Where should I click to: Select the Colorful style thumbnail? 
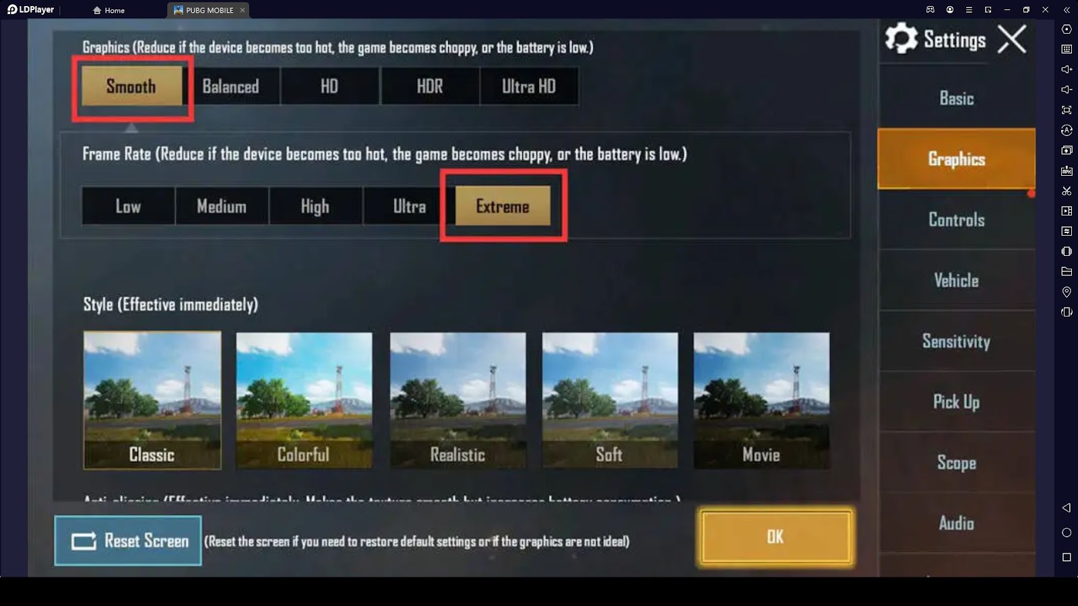(x=304, y=400)
